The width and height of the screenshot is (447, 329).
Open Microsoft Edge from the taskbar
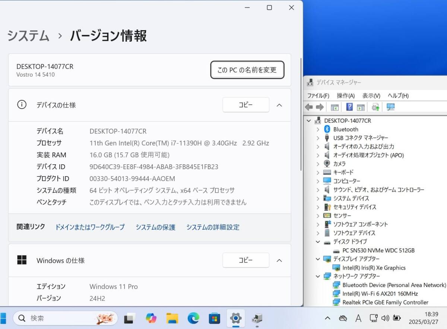click(x=193, y=318)
